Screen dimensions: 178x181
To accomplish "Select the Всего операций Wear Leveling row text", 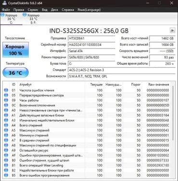I will click(41, 165).
